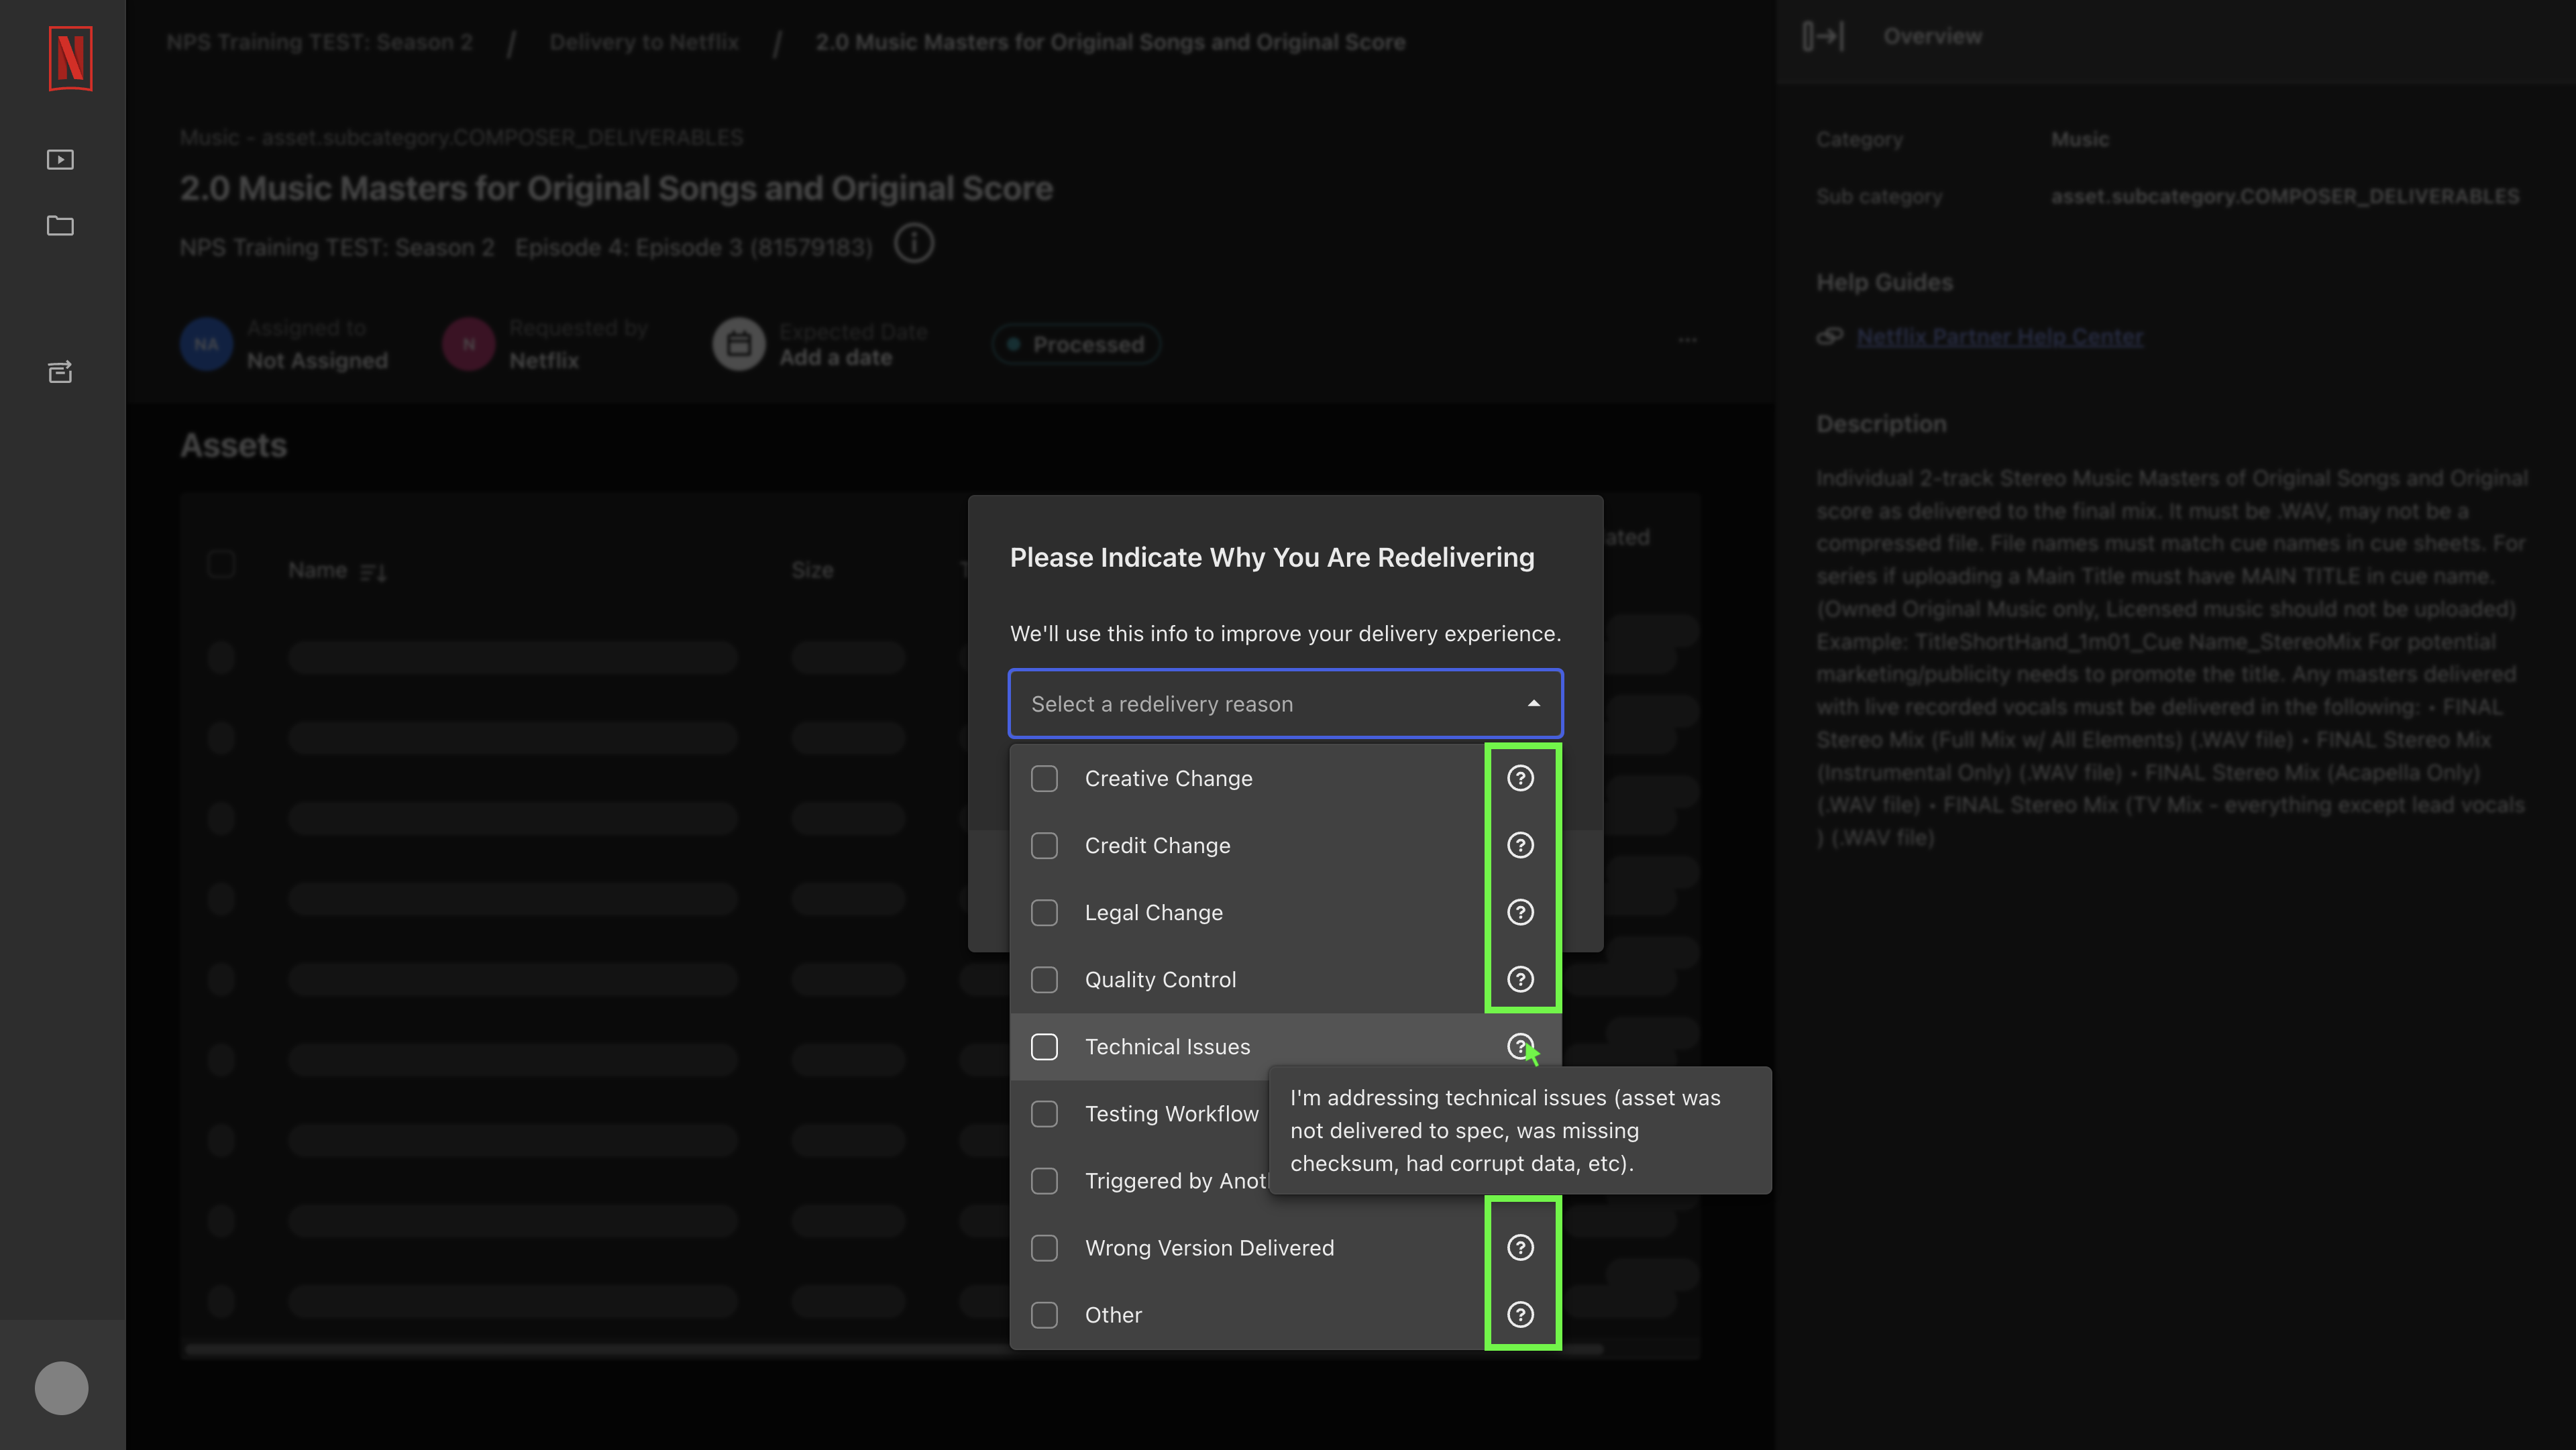Go to Delivery to Netflix breadcrumb
Viewport: 2576px width, 1450px height.
pyautogui.click(x=643, y=42)
